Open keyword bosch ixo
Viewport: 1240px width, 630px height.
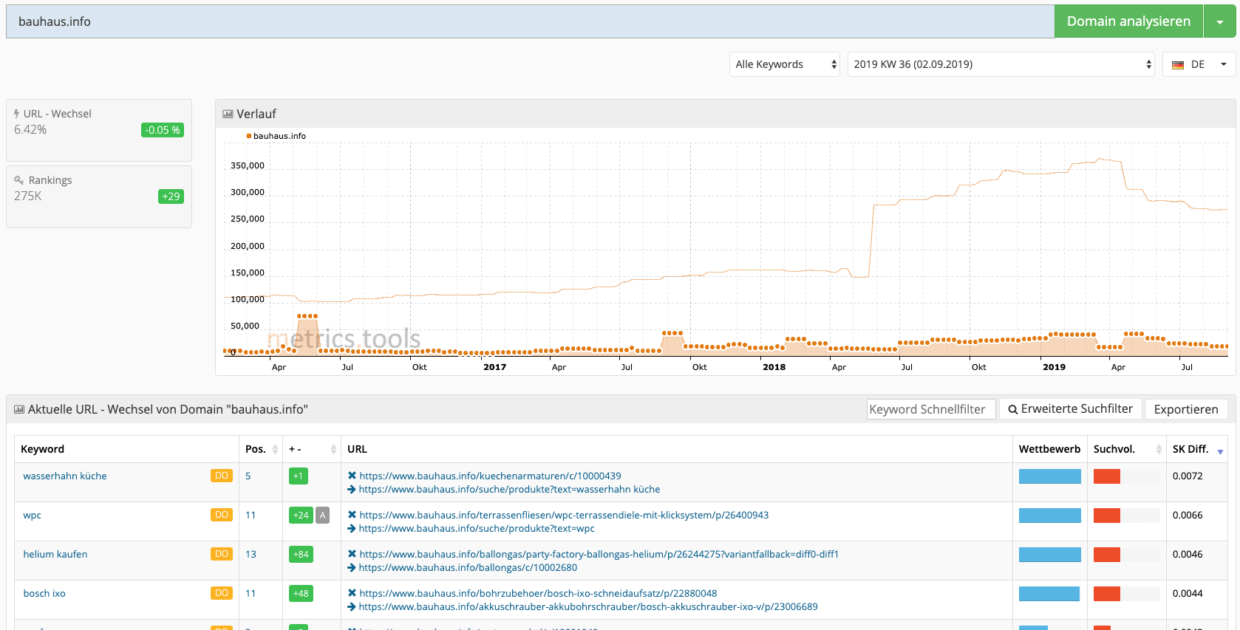pos(44,594)
